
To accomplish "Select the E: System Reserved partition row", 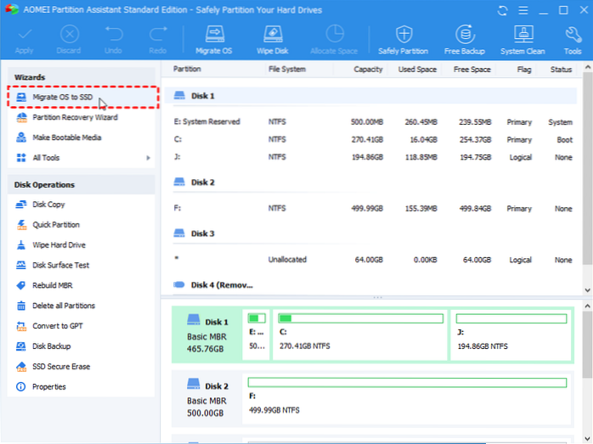I will click(x=372, y=121).
